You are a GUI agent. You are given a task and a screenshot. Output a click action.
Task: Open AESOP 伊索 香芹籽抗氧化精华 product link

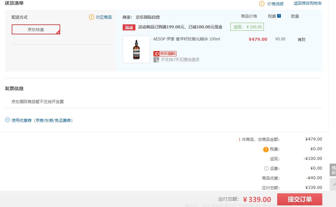(187, 39)
